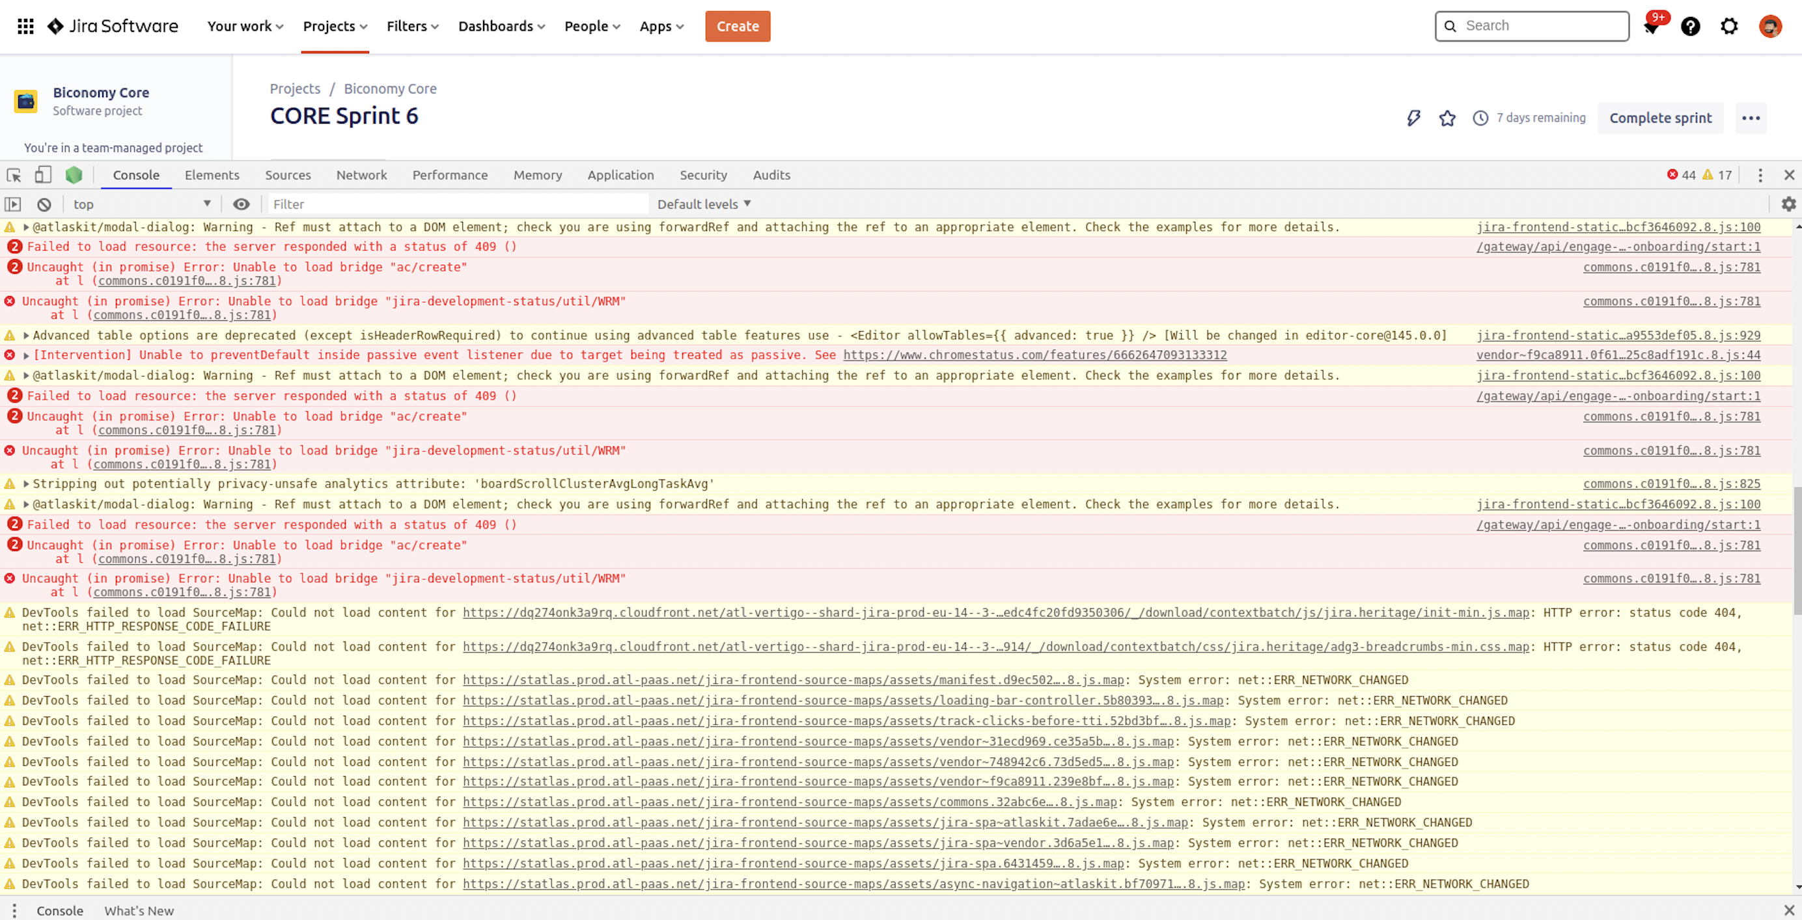Open the drawer three-dot menu beside Console
1802x920 pixels.
click(14, 911)
